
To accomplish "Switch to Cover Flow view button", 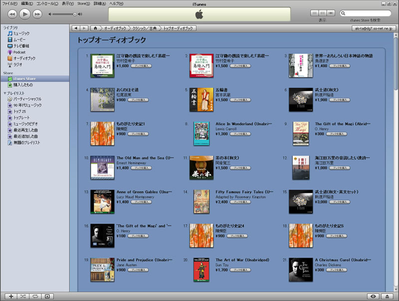I will 331,13.
